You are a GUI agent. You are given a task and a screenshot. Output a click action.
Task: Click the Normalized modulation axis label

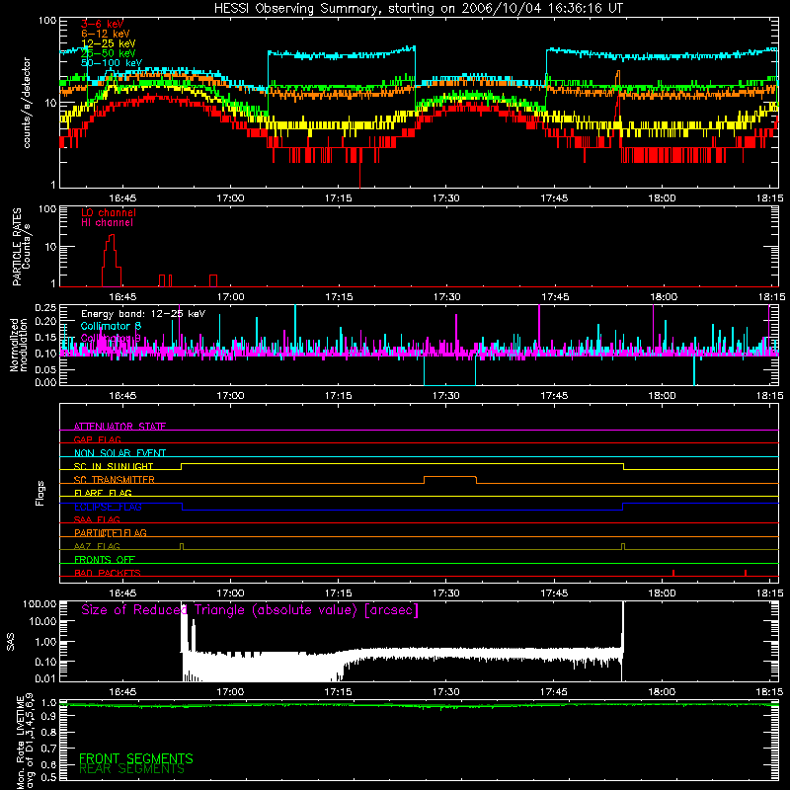click(x=19, y=345)
